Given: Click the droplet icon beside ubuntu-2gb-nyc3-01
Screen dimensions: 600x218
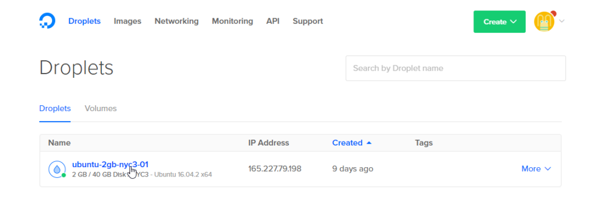Looking at the screenshot, I should coord(57,169).
